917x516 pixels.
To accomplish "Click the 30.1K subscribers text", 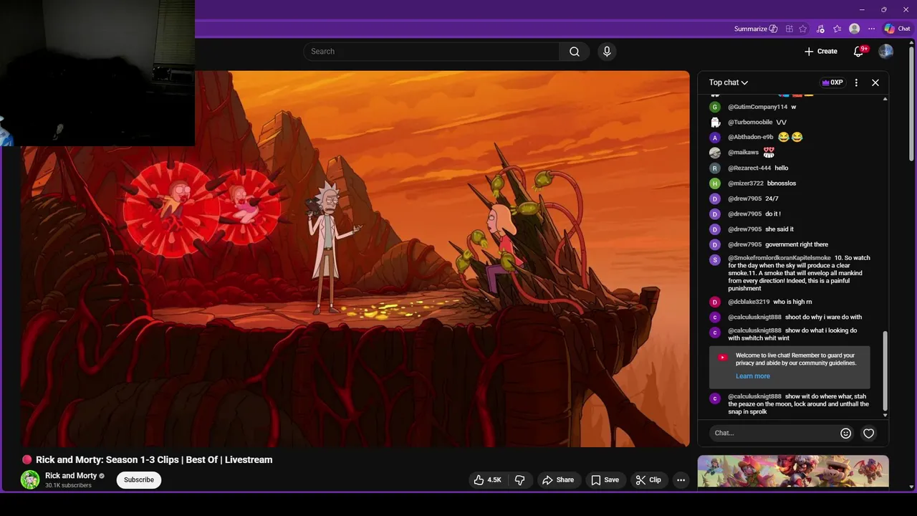I will click(68, 486).
